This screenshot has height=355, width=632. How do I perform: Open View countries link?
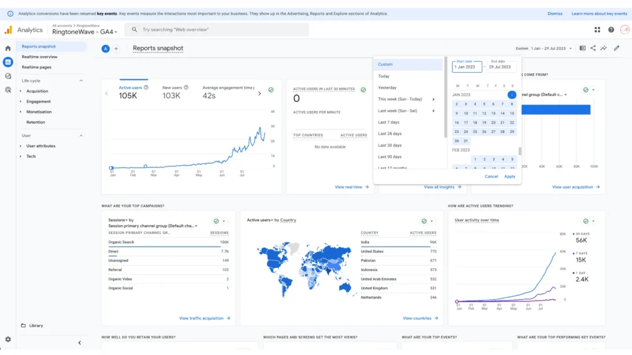(x=420, y=319)
